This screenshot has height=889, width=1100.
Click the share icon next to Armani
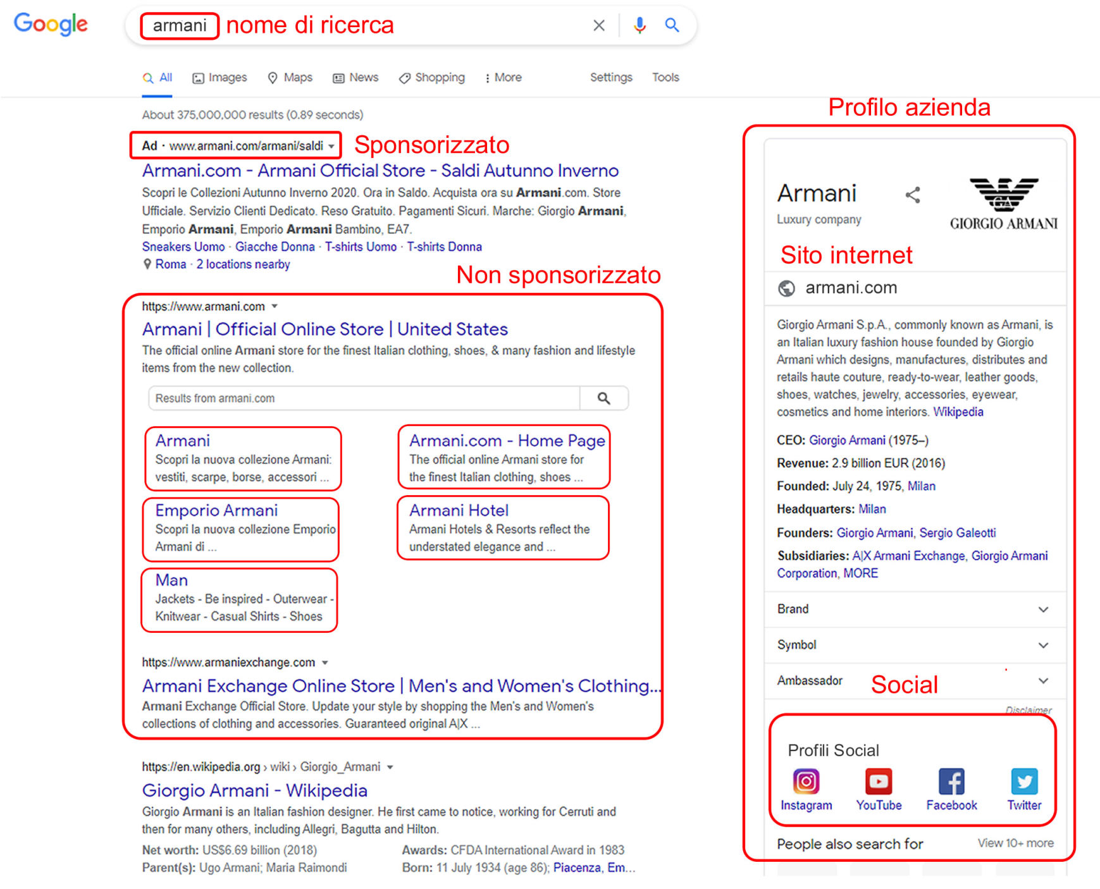click(x=912, y=195)
